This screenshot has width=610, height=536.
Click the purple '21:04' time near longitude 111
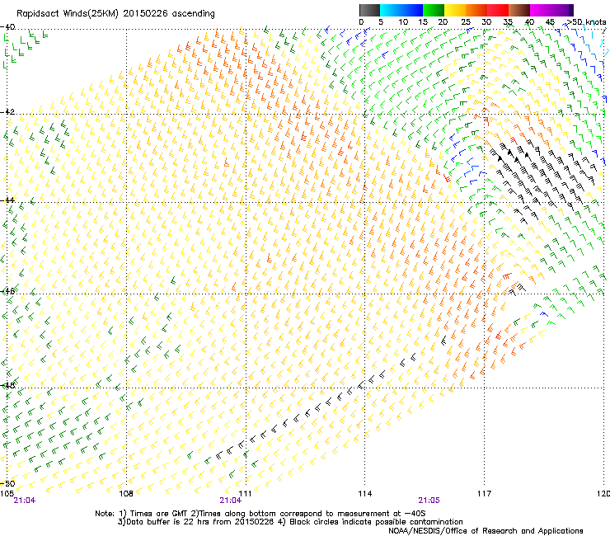(x=230, y=501)
